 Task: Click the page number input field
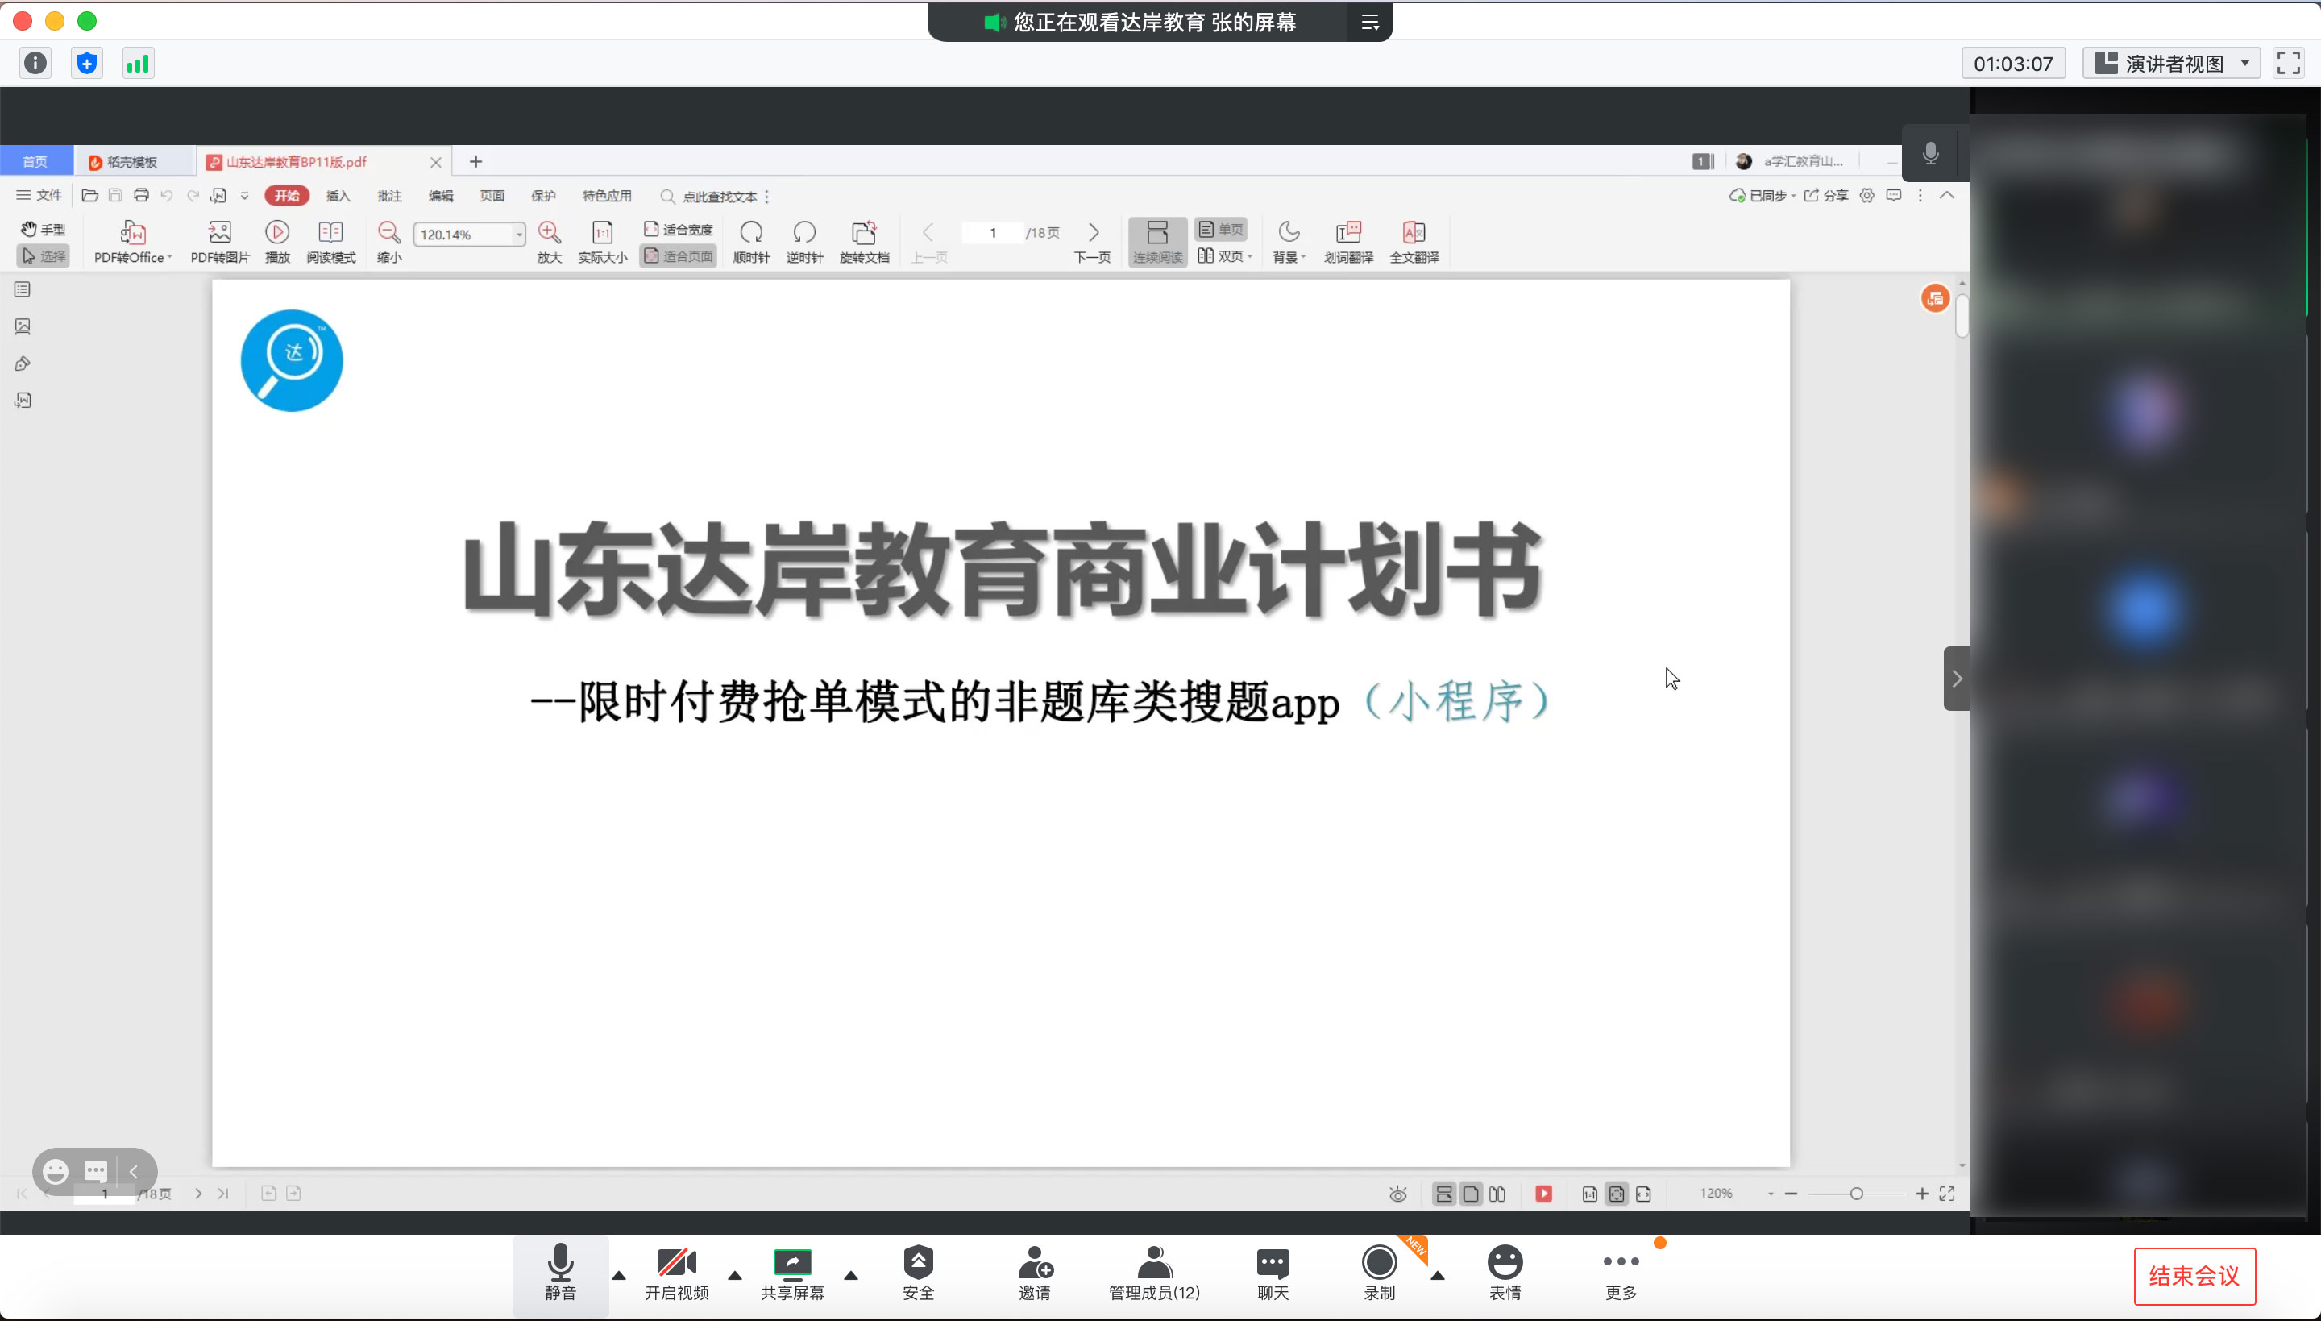pyautogui.click(x=992, y=233)
